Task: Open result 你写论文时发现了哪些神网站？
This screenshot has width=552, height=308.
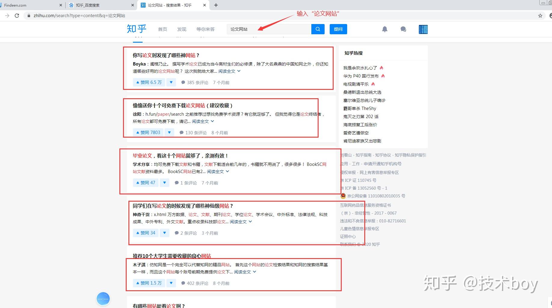Action: pyautogui.click(x=166, y=55)
